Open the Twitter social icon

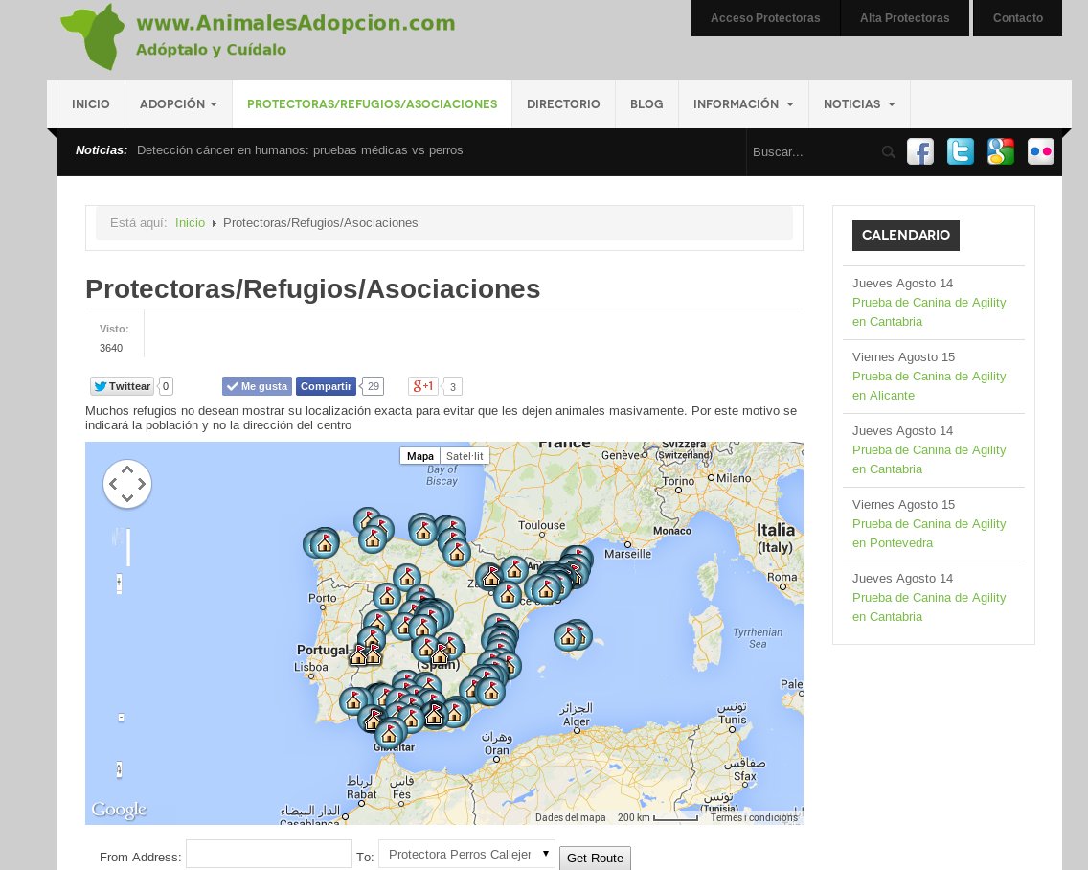pos(961,151)
